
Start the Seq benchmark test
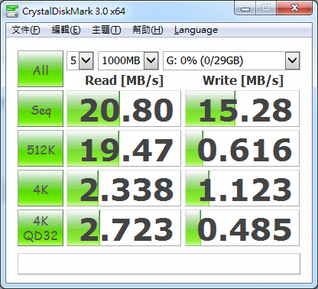pyautogui.click(x=41, y=109)
